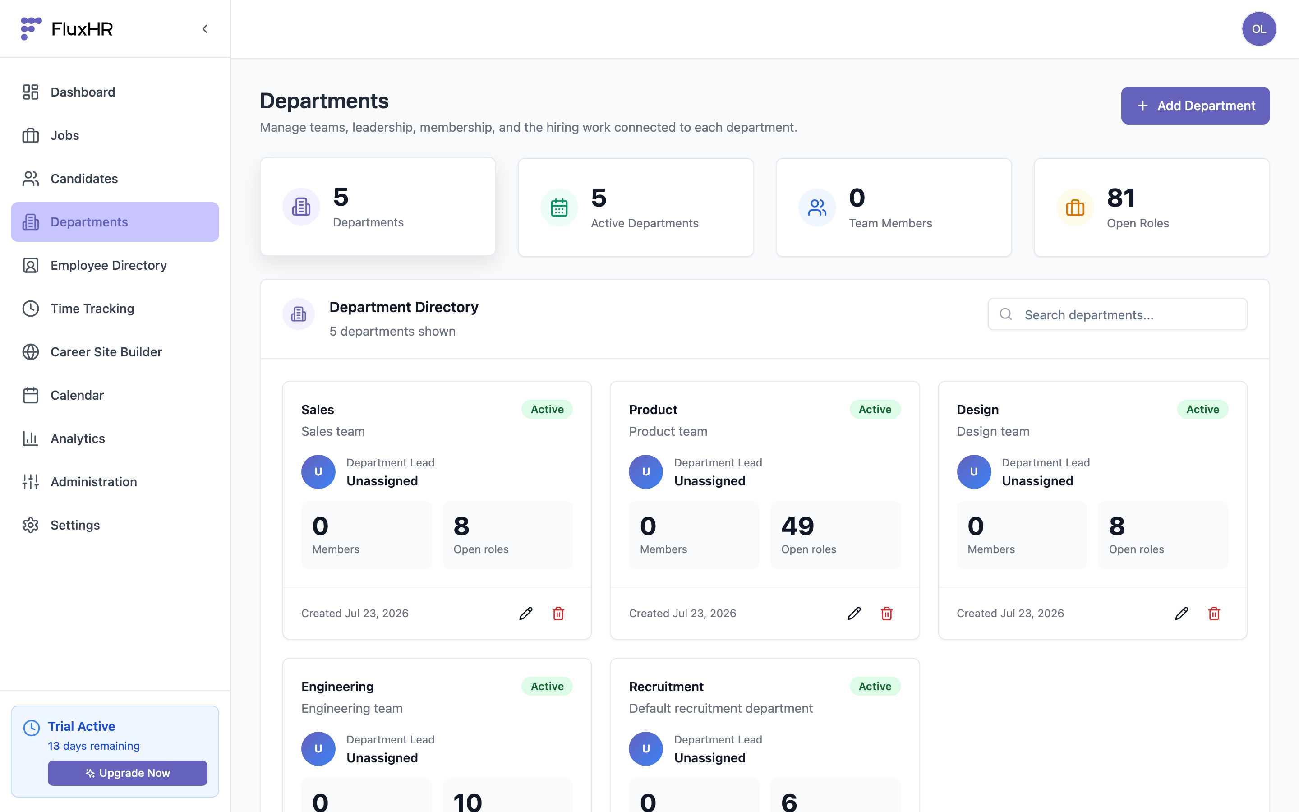Click the FluxHR logo icon

click(x=31, y=28)
